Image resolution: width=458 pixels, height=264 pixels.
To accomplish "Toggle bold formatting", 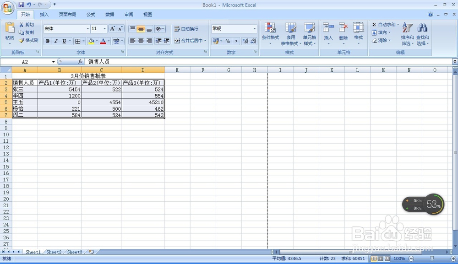I will 48,41.
